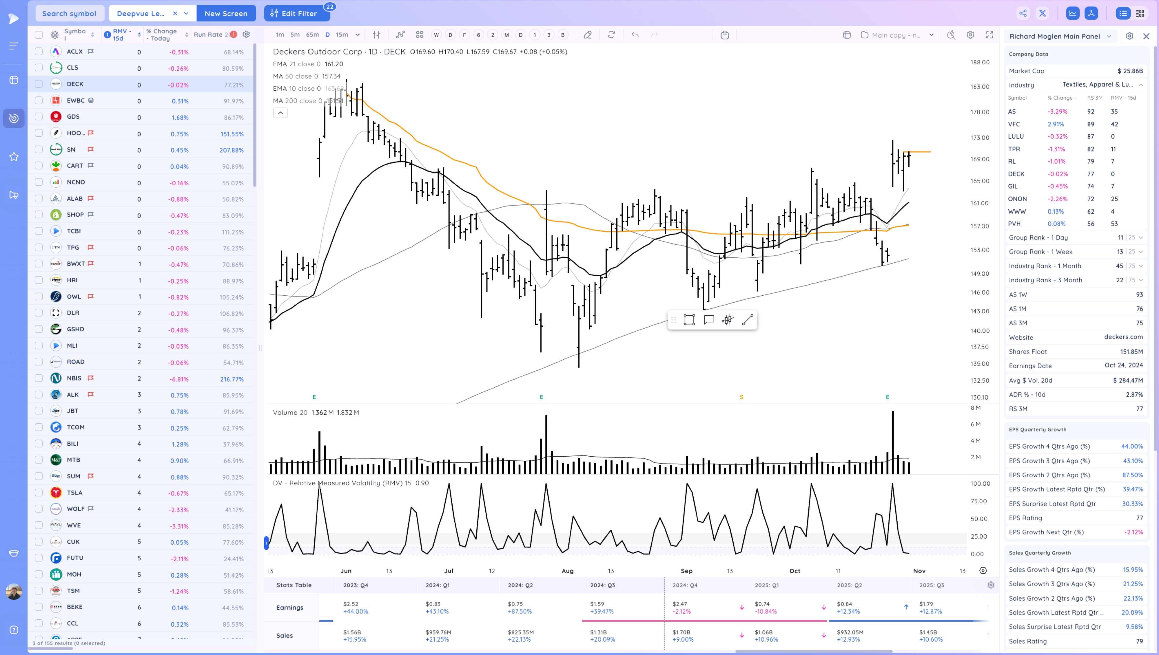Select the comment callout tool in floating toolbar
The image size is (1159, 655).
coord(709,320)
